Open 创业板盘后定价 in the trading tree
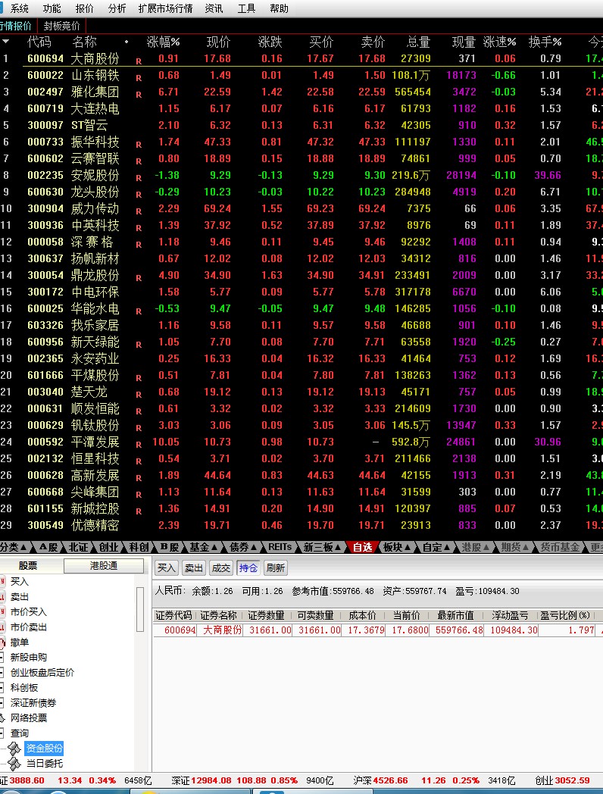The image size is (603, 794). click(42, 673)
